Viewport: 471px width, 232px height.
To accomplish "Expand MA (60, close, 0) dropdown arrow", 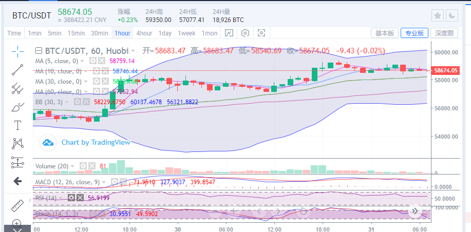I will 85,91.
